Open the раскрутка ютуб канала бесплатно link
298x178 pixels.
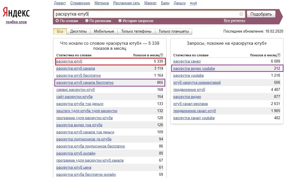[x=85, y=83]
